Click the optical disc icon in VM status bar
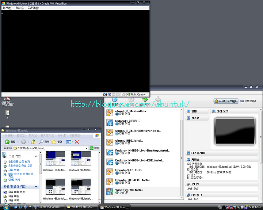The image size is (263, 210). [109, 95]
